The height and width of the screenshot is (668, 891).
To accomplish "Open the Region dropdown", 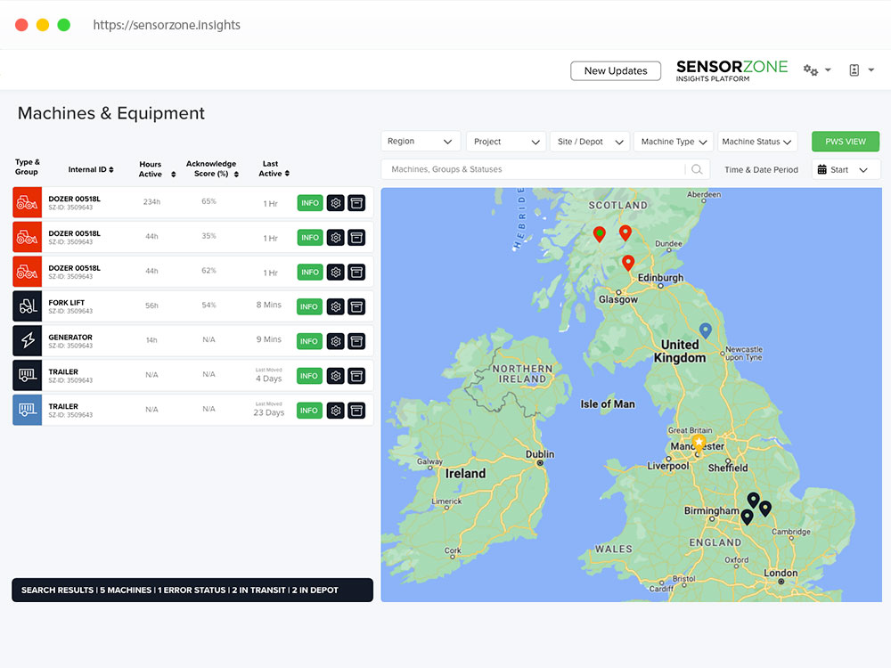I will pyautogui.click(x=420, y=141).
